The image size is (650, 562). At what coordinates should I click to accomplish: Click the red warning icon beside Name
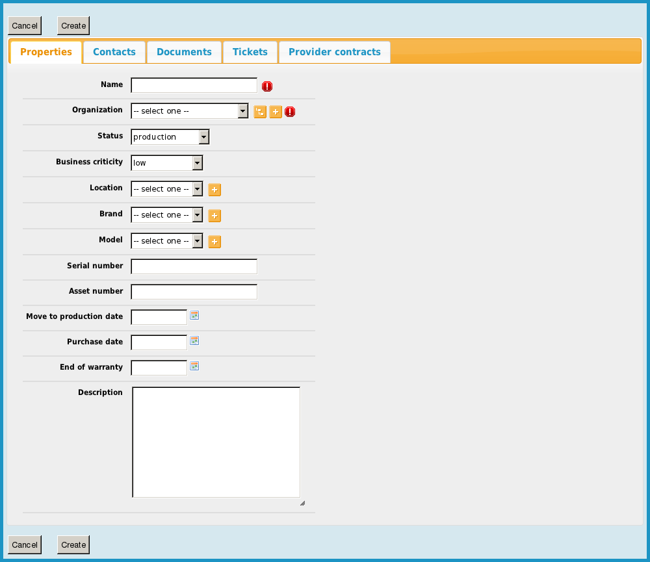point(267,86)
